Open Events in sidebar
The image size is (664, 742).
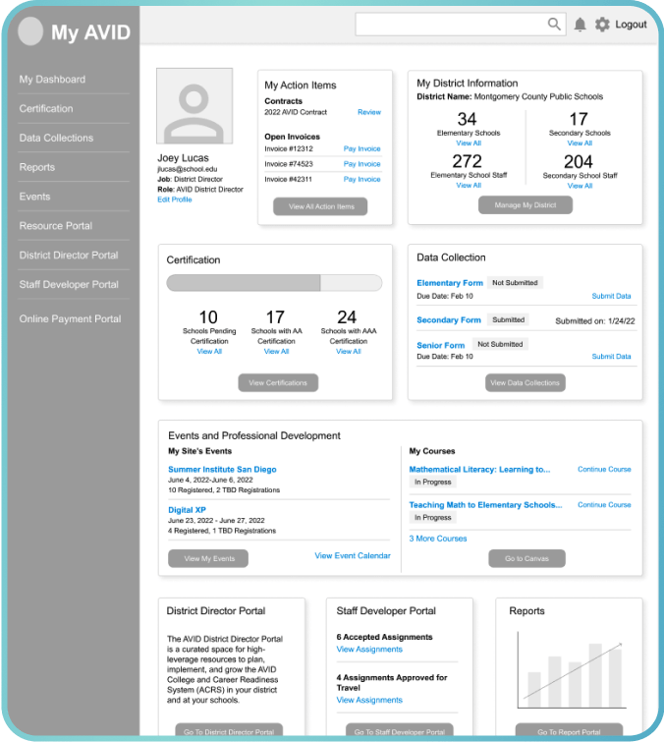pyautogui.click(x=34, y=197)
